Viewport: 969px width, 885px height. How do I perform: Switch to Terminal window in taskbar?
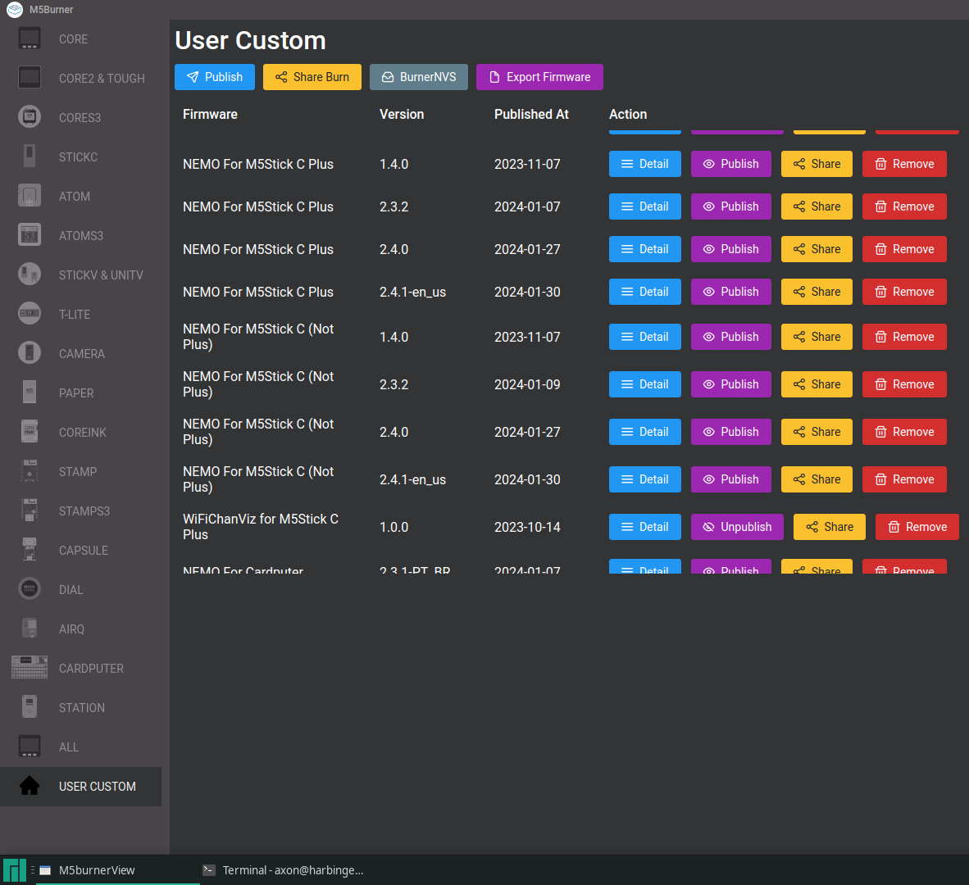(x=284, y=870)
